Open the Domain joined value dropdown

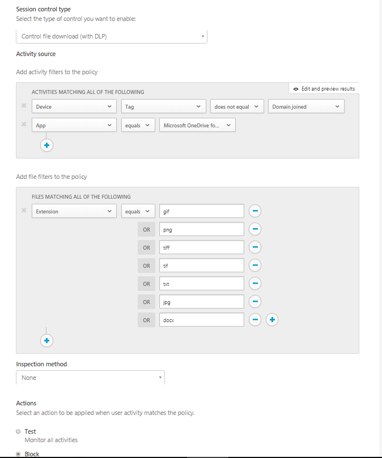(306, 106)
